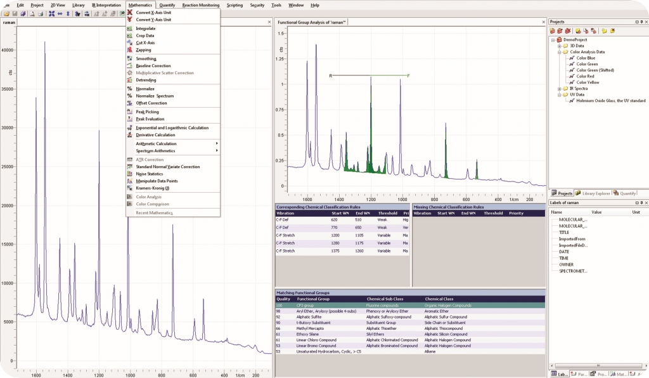Click the Color Blue spectrum icon

572,58
